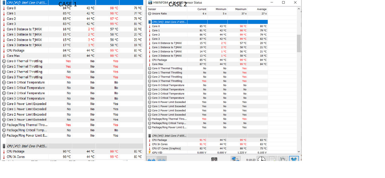Click the circle icon beside Uncore Ratio
385x178 pixels.
coord(149,14)
